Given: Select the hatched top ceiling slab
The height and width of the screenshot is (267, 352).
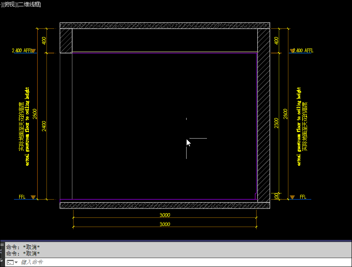Looking at the screenshot, I should coord(165,25).
